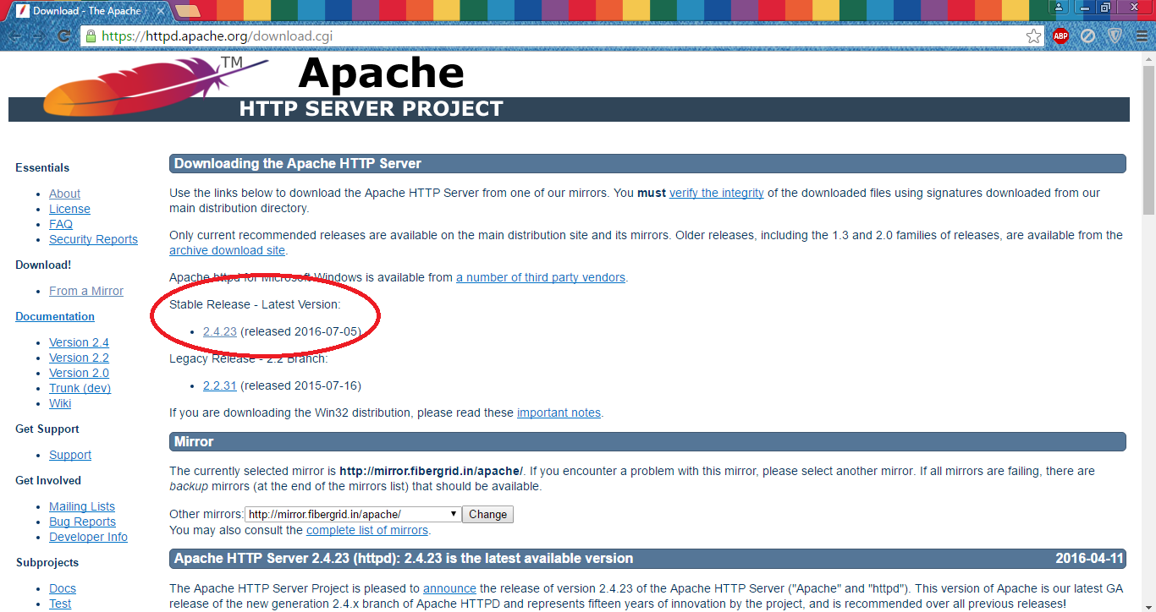
Task: Click the page vertical scrollbar thumb
Action: (x=1148, y=139)
